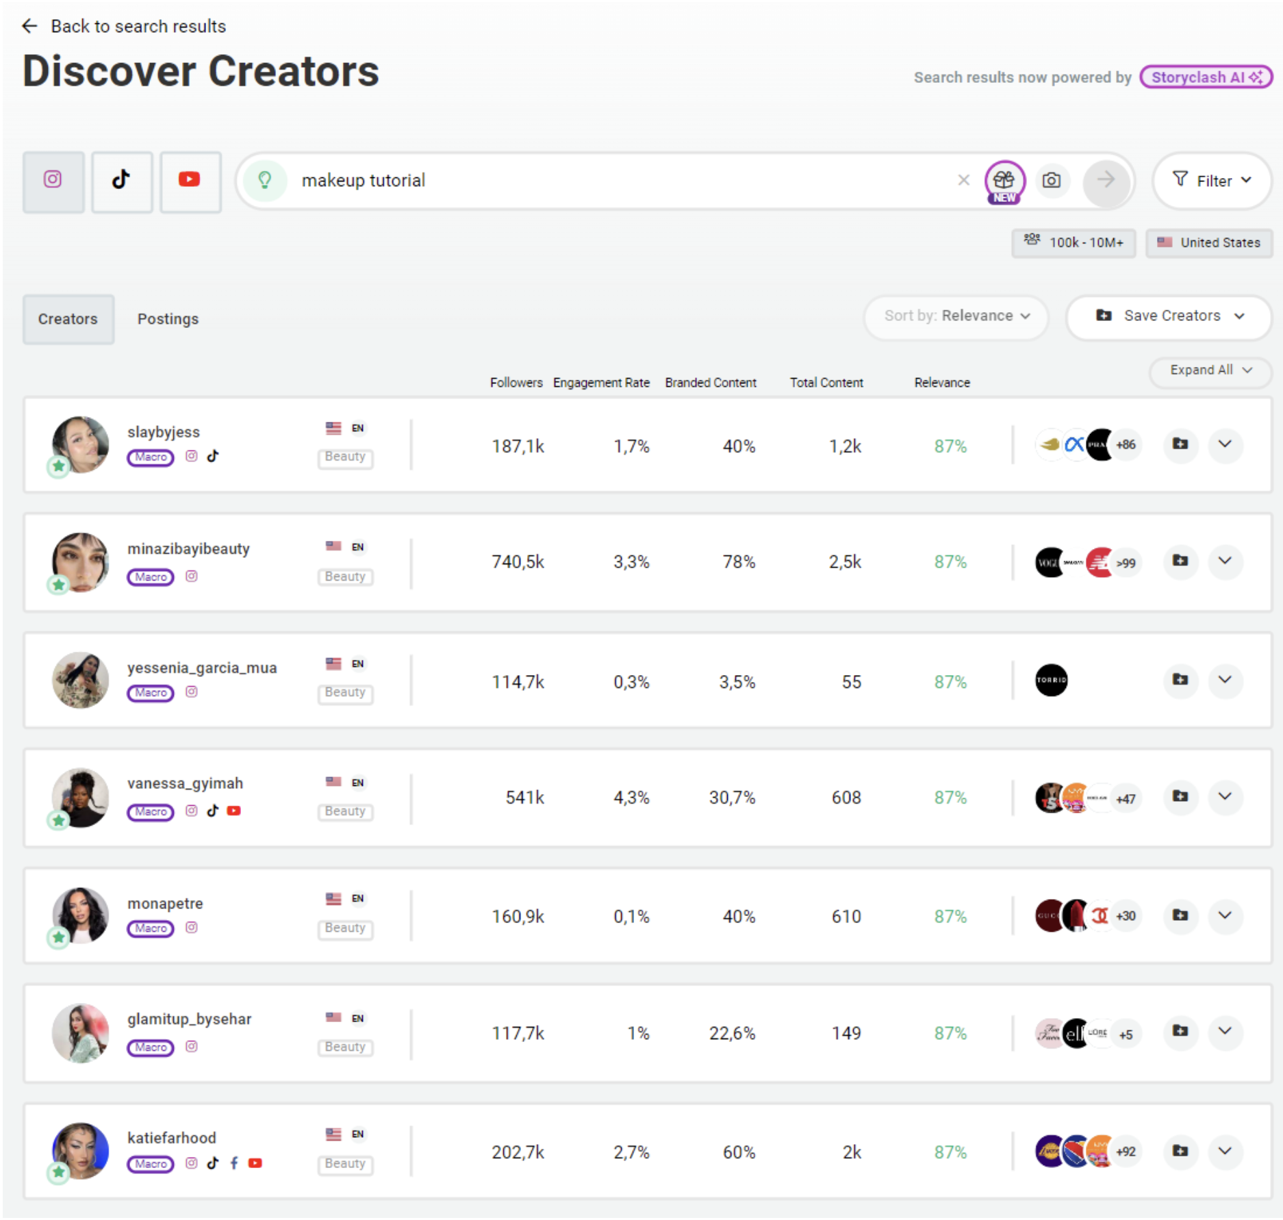Open image search with the camera icon
The image size is (1283, 1220).
(x=1052, y=180)
